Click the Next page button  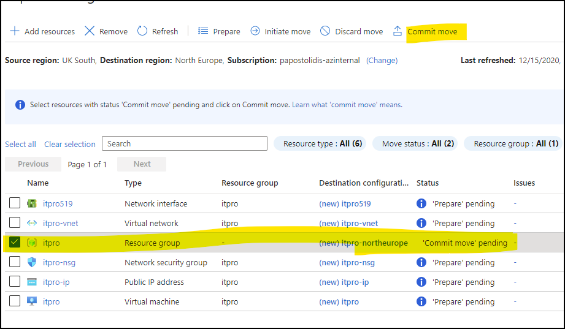(x=142, y=164)
